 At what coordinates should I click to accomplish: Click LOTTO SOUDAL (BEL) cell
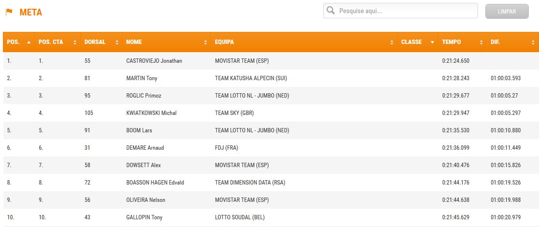pyautogui.click(x=240, y=217)
